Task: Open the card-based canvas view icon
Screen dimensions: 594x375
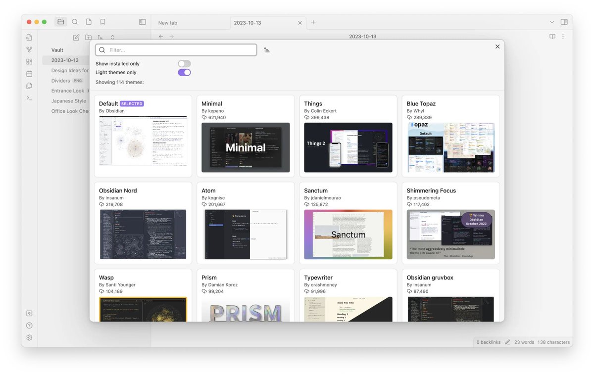Action: [29, 61]
